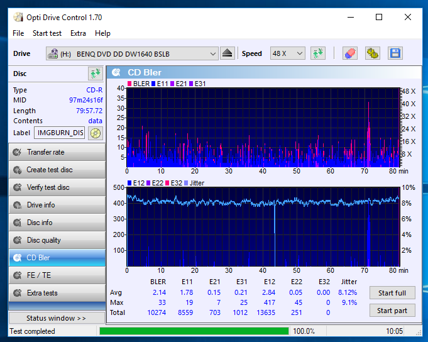Click the eject disc tray icon
The height and width of the screenshot is (342, 428).
point(227,53)
